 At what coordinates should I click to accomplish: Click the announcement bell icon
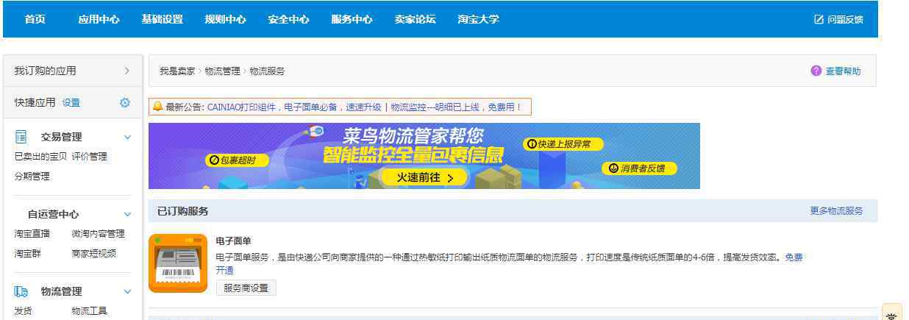click(x=157, y=107)
